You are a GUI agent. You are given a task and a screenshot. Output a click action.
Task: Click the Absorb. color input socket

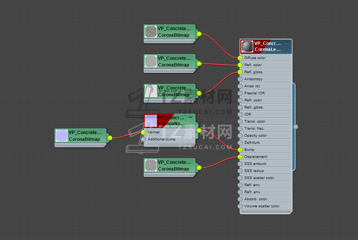tap(240, 199)
